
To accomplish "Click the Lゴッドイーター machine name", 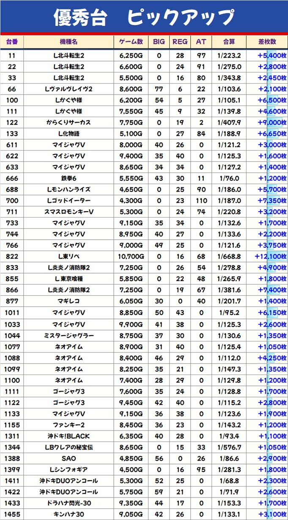I will [69, 201].
